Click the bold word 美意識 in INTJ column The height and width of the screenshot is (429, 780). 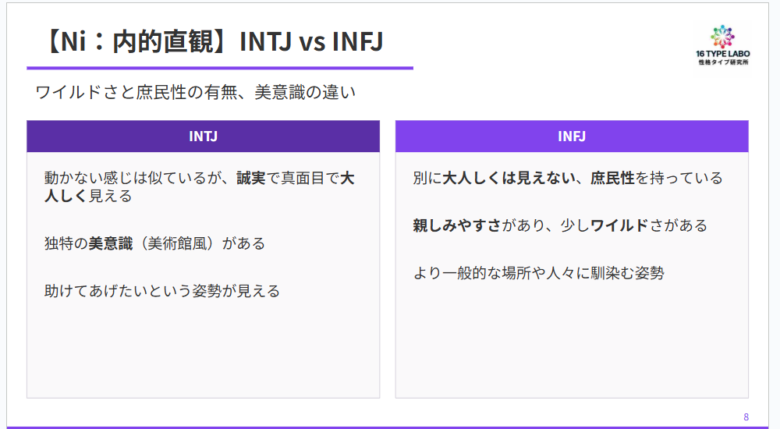[x=110, y=243]
